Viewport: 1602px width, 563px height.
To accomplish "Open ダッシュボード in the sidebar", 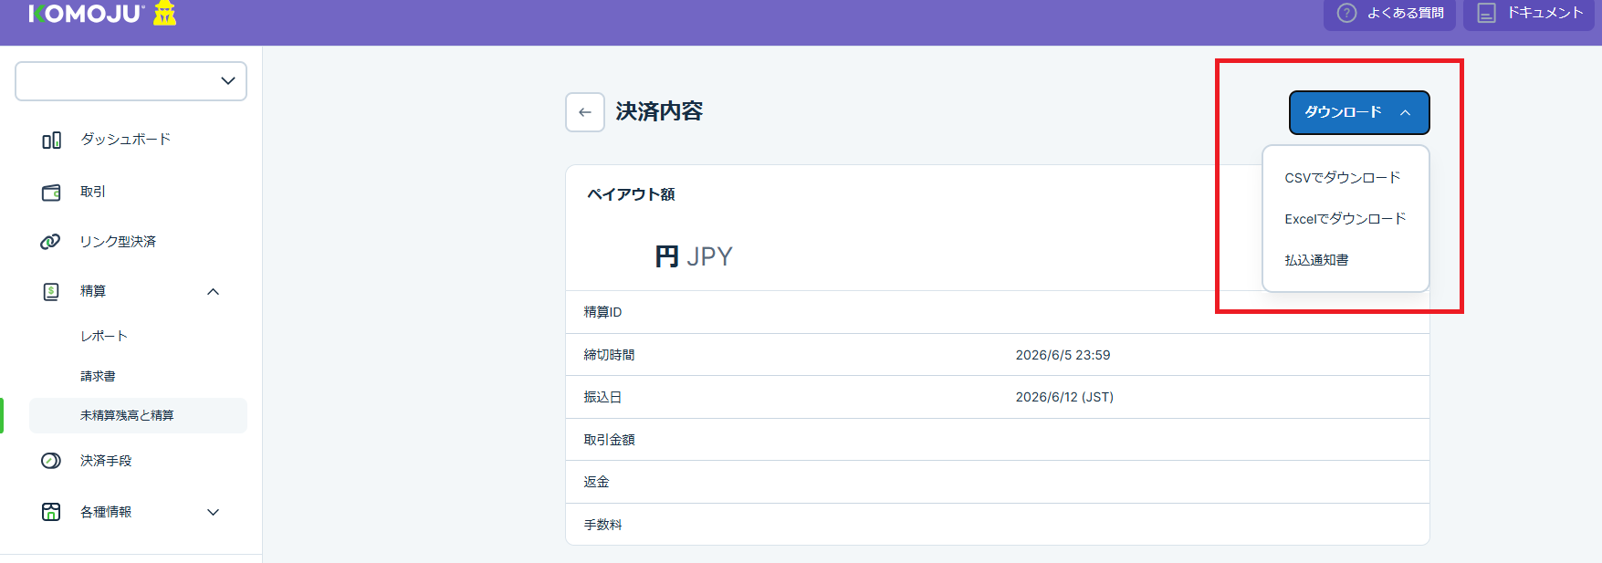I will [x=126, y=140].
